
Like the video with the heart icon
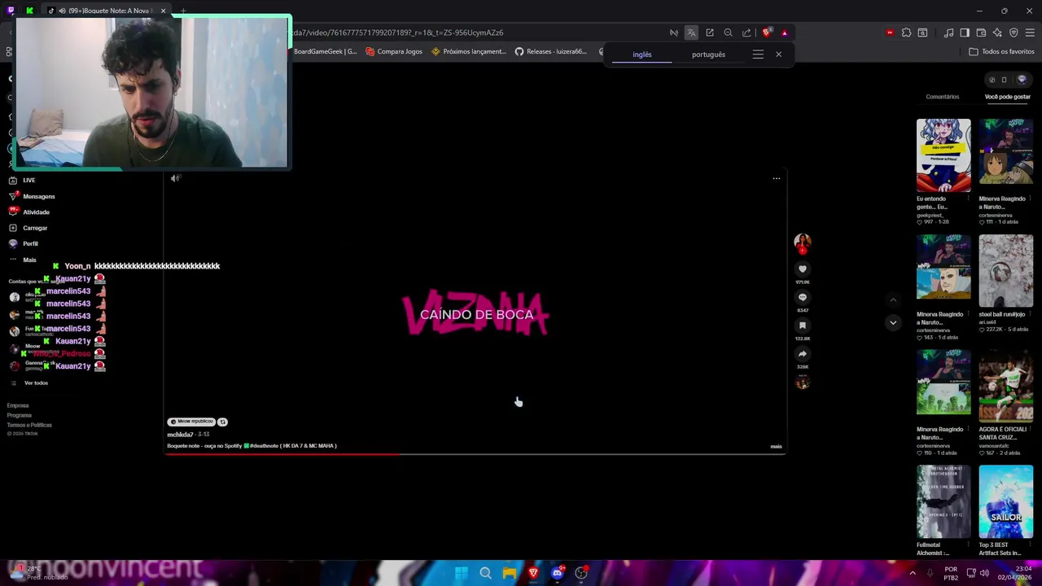tap(802, 269)
